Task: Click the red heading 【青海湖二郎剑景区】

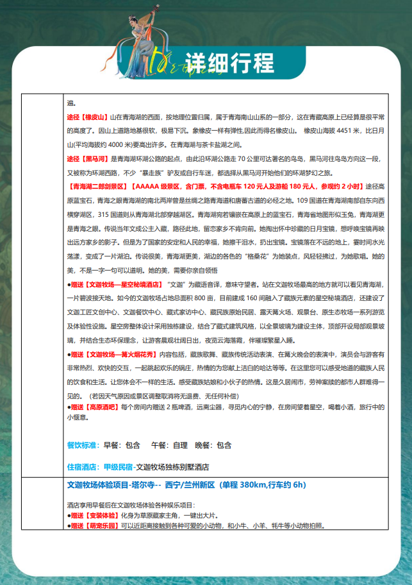Action: coord(98,187)
